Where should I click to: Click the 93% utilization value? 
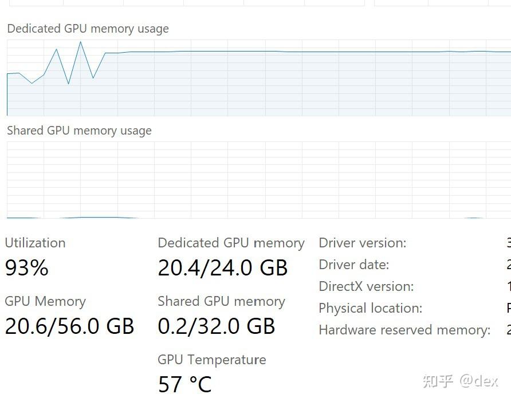pos(27,268)
